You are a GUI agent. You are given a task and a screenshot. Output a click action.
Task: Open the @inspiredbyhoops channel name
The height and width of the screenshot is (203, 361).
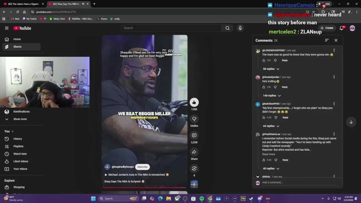point(123,167)
